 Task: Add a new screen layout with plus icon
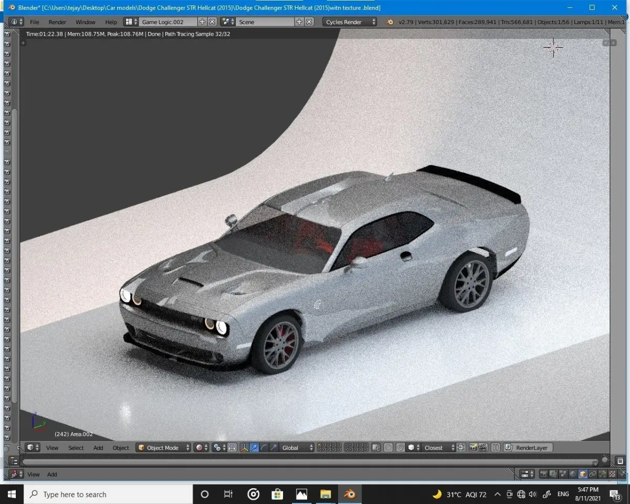pyautogui.click(x=203, y=22)
